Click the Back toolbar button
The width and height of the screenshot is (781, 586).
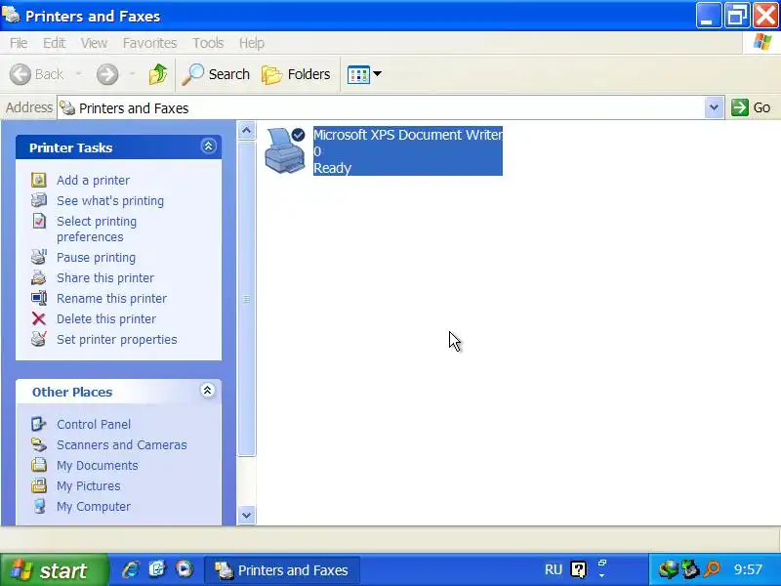tap(37, 74)
